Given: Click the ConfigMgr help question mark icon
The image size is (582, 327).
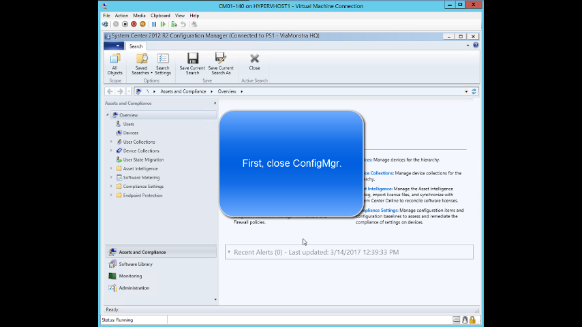Looking at the screenshot, I should (x=476, y=46).
